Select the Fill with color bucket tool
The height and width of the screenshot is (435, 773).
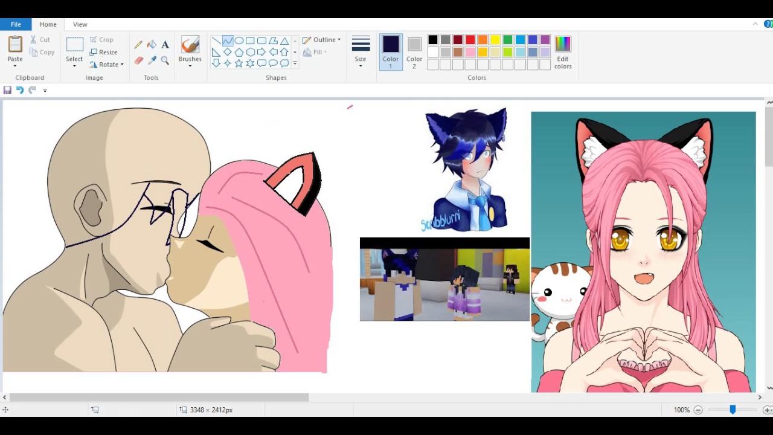152,45
